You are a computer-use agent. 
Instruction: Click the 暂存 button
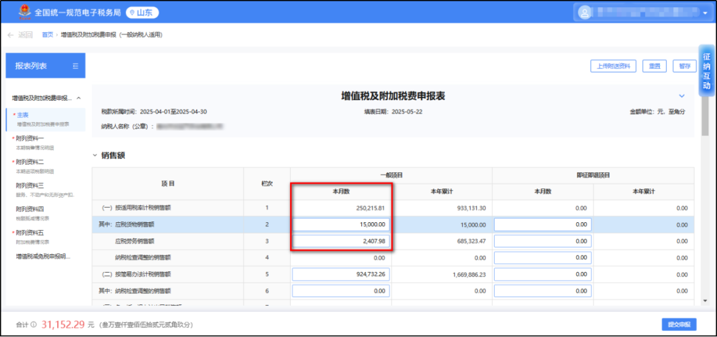point(684,66)
